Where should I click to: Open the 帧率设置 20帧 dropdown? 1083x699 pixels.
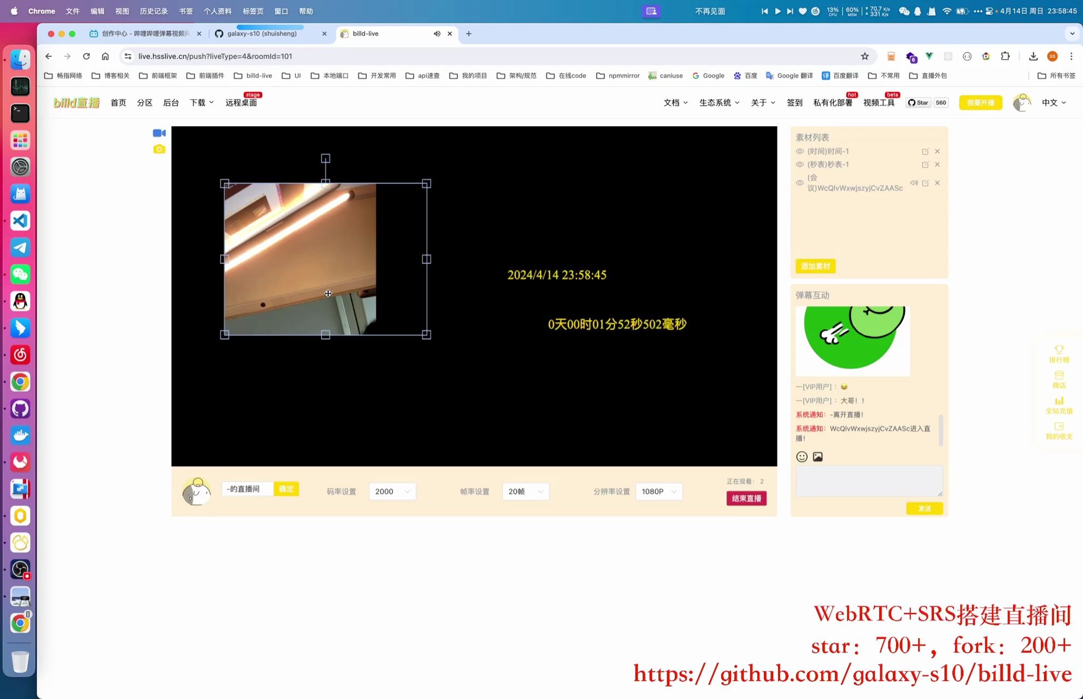point(525,491)
